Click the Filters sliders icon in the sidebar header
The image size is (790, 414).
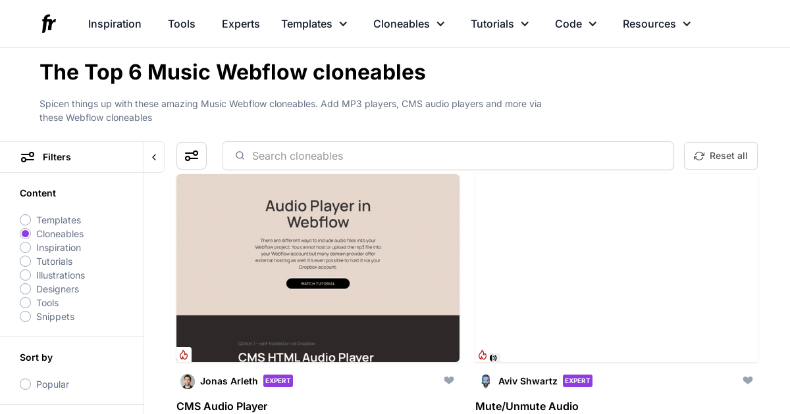pos(28,157)
